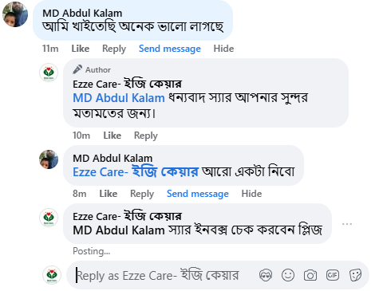Open the avatar sticker picker icon

click(x=266, y=275)
